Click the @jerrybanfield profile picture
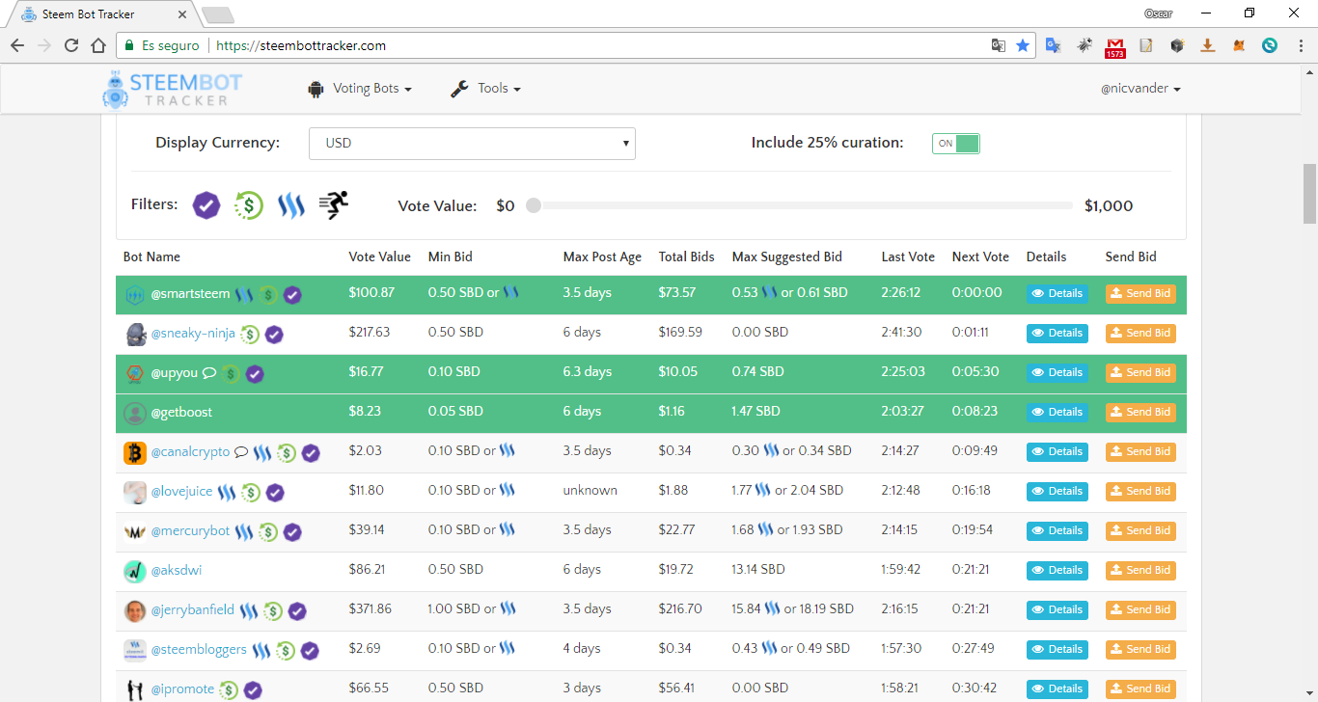This screenshot has width=1318, height=702. point(135,610)
